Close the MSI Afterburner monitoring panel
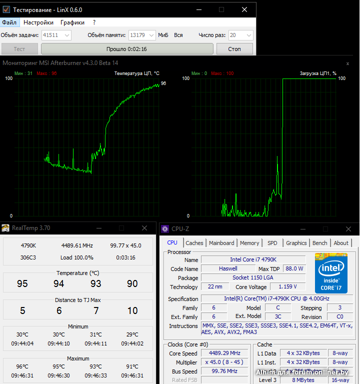 [x=347, y=63]
